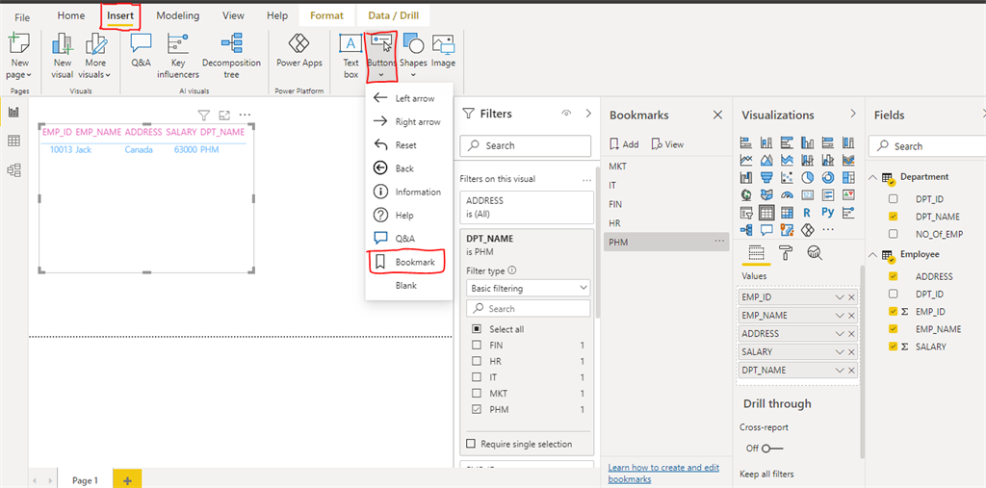Select the Python visual icon

coord(828,213)
